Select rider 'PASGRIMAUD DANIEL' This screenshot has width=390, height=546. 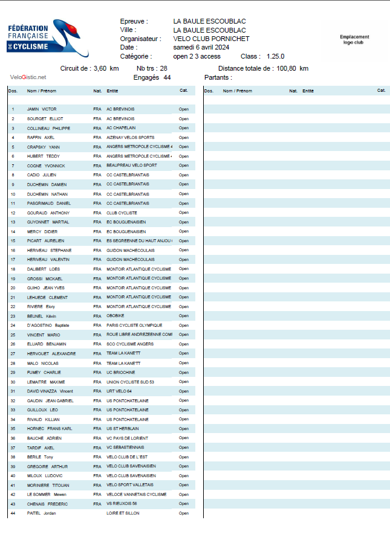tap(49, 204)
